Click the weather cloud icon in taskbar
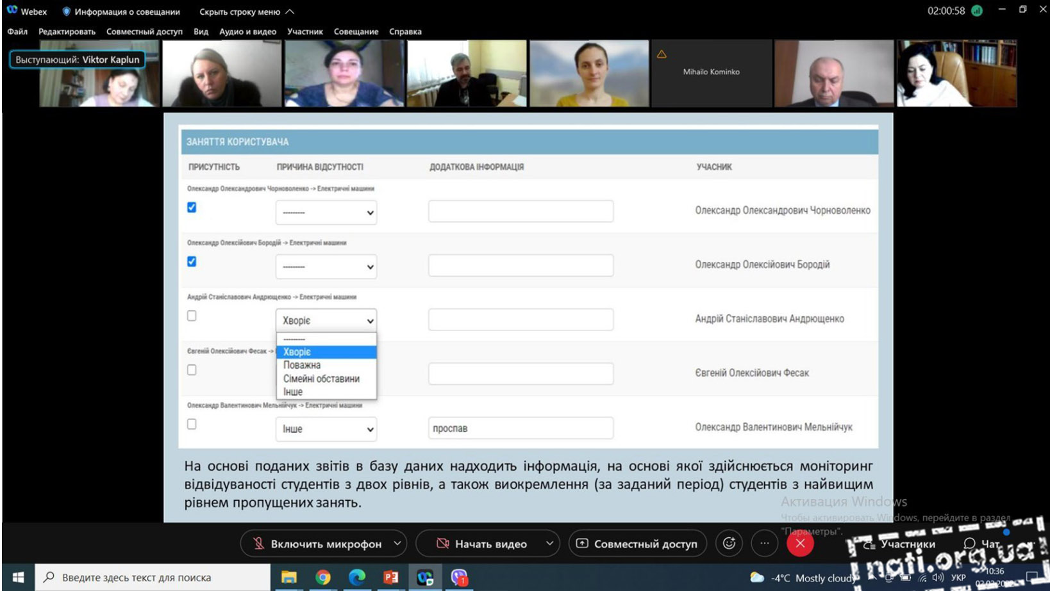 click(x=757, y=578)
